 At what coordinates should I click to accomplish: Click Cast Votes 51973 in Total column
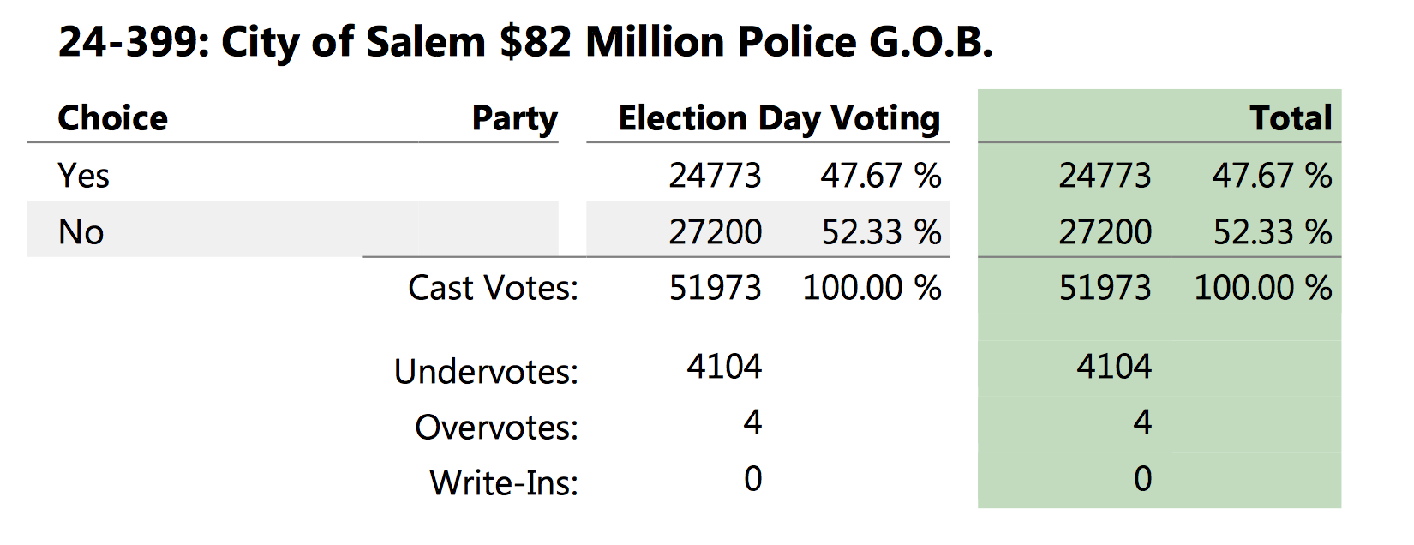click(x=1105, y=288)
